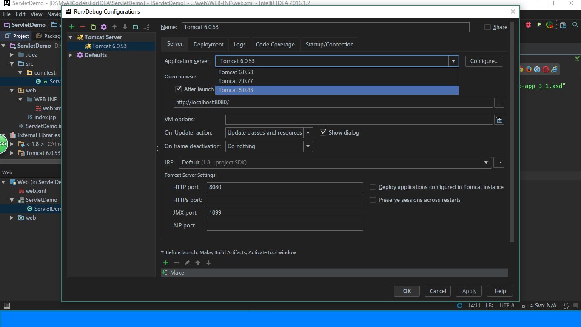Switch to the Startup/Connection tab
This screenshot has height=327, width=581.
(x=330, y=44)
